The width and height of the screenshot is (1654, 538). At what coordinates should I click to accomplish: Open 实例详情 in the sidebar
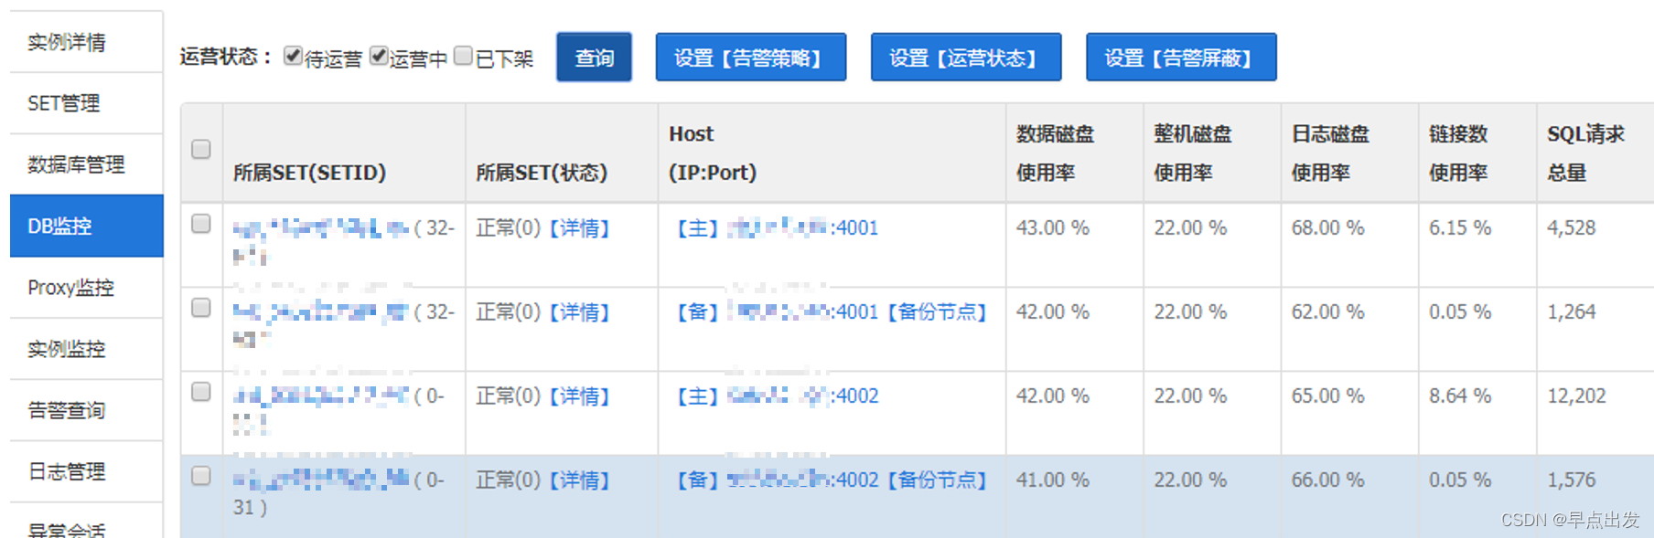click(x=86, y=42)
